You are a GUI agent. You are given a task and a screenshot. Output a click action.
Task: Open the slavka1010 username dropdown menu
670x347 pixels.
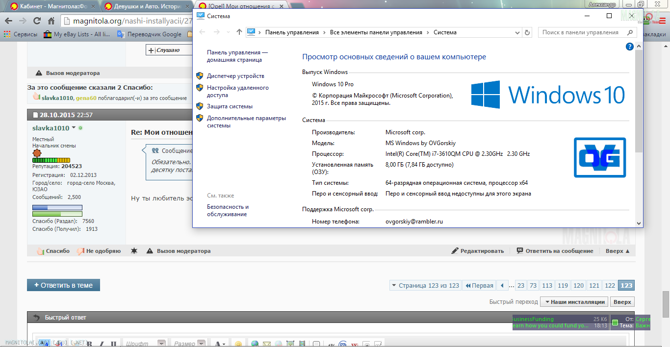tap(74, 128)
